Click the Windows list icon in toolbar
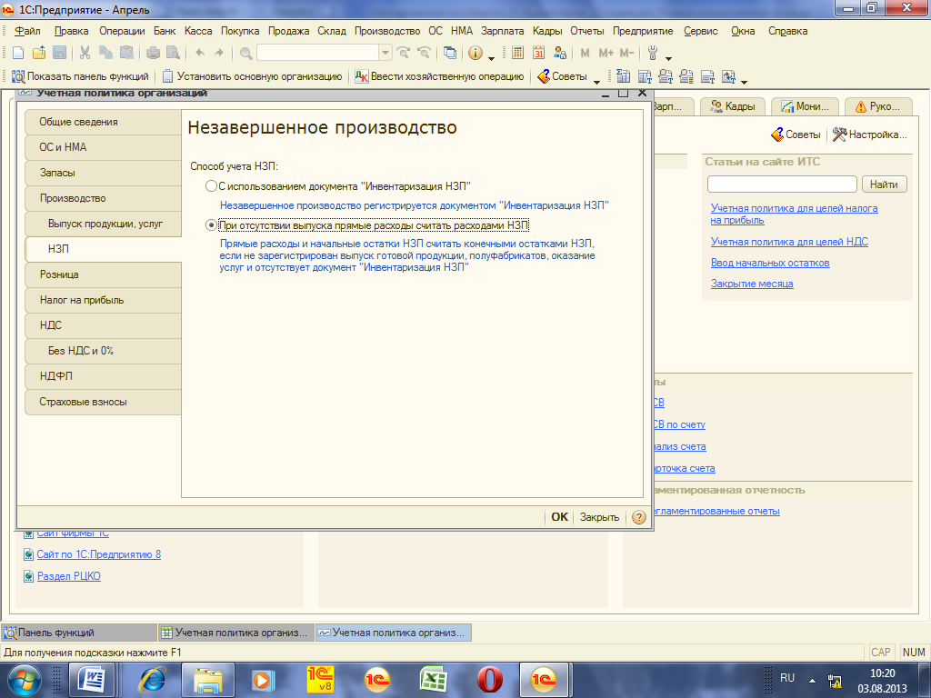The width and height of the screenshot is (931, 698). coord(450,53)
